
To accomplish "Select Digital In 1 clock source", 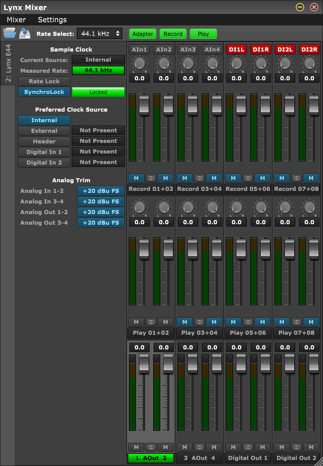I will (44, 152).
